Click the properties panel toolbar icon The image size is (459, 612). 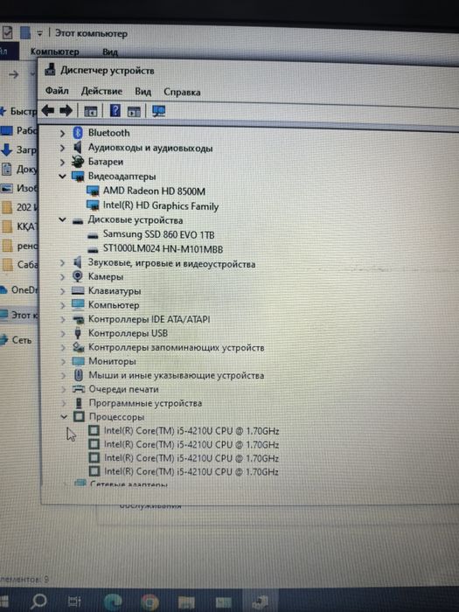(134, 112)
